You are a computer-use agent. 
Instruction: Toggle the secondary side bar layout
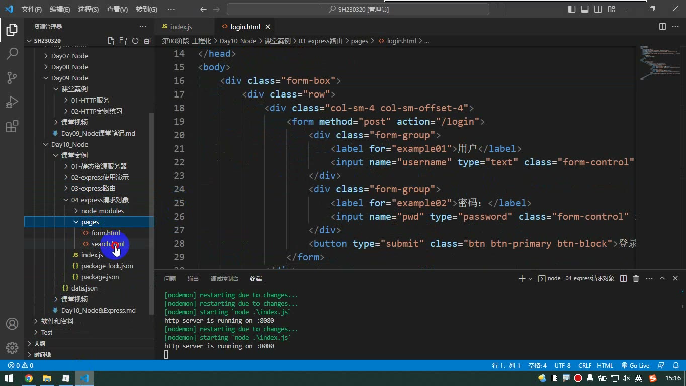(598, 9)
